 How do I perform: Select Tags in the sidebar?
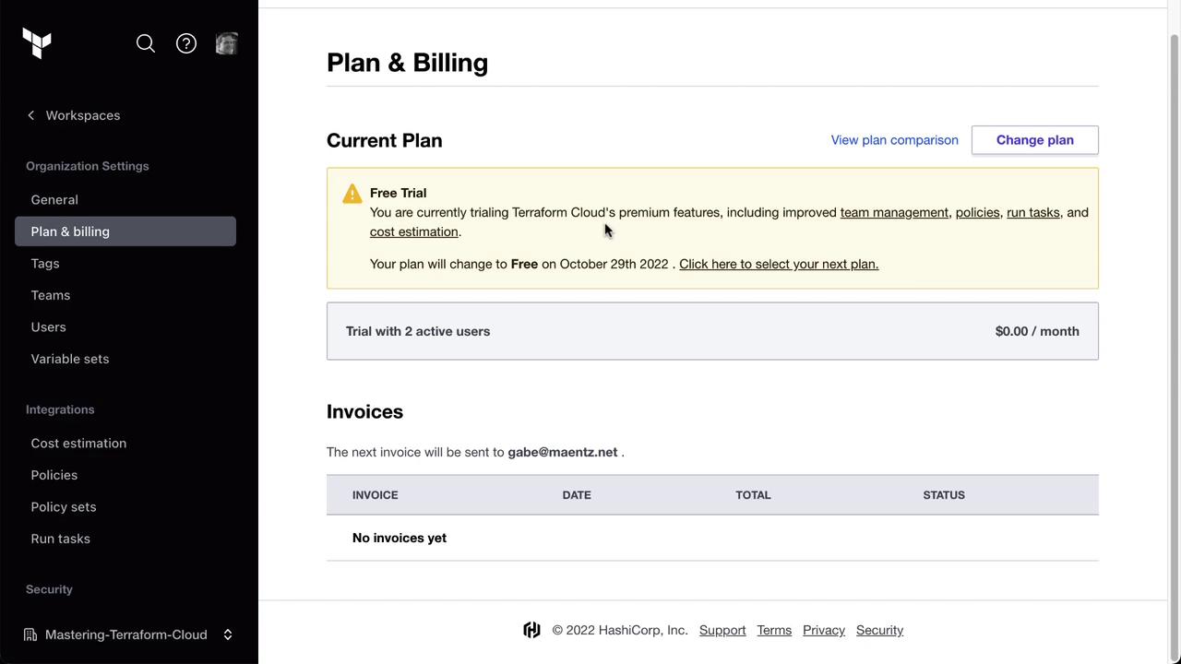tap(45, 263)
